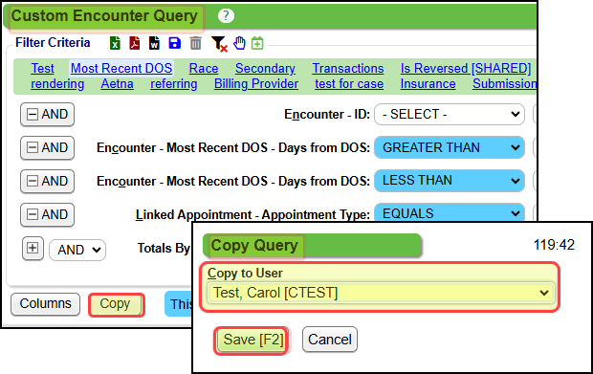
Task: Open the GREATER THAN operator dropdown
Action: (450, 147)
